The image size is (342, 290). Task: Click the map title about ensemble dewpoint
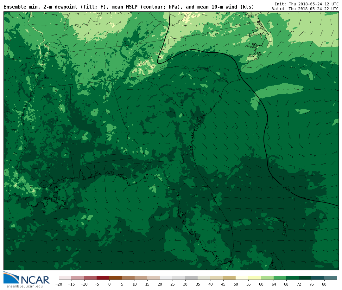(x=129, y=7)
